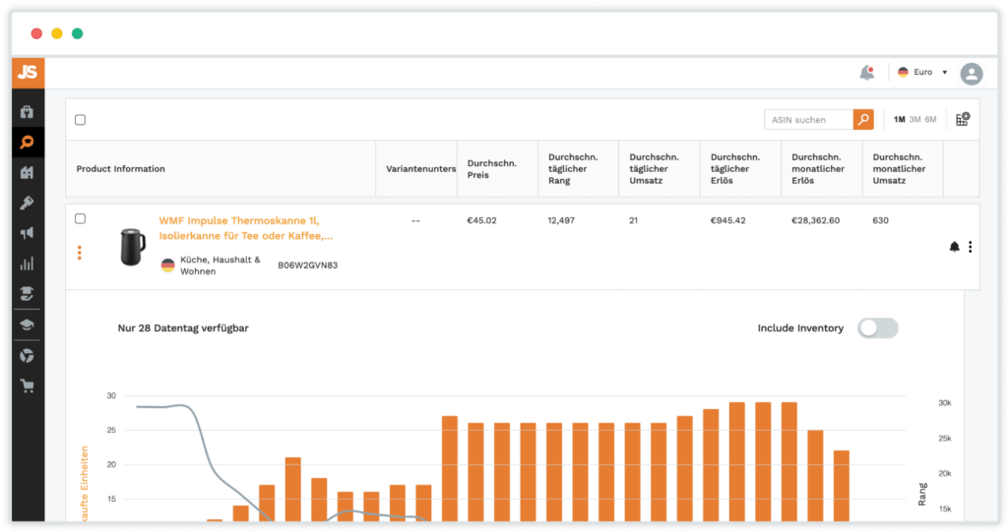This screenshot has height=532, width=1008.
Task: Click the monthly sales value 630
Action: 880,220
